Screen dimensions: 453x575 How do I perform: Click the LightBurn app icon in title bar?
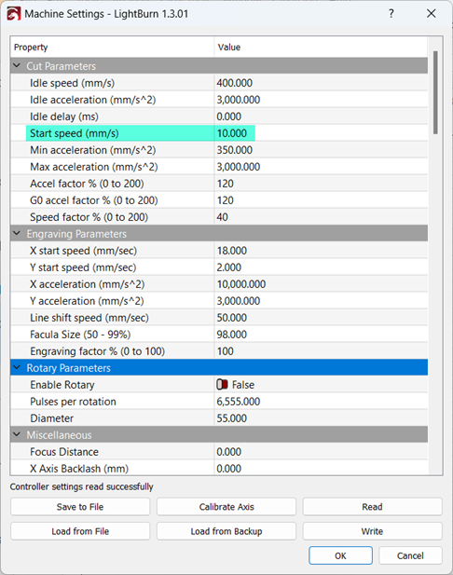click(14, 14)
